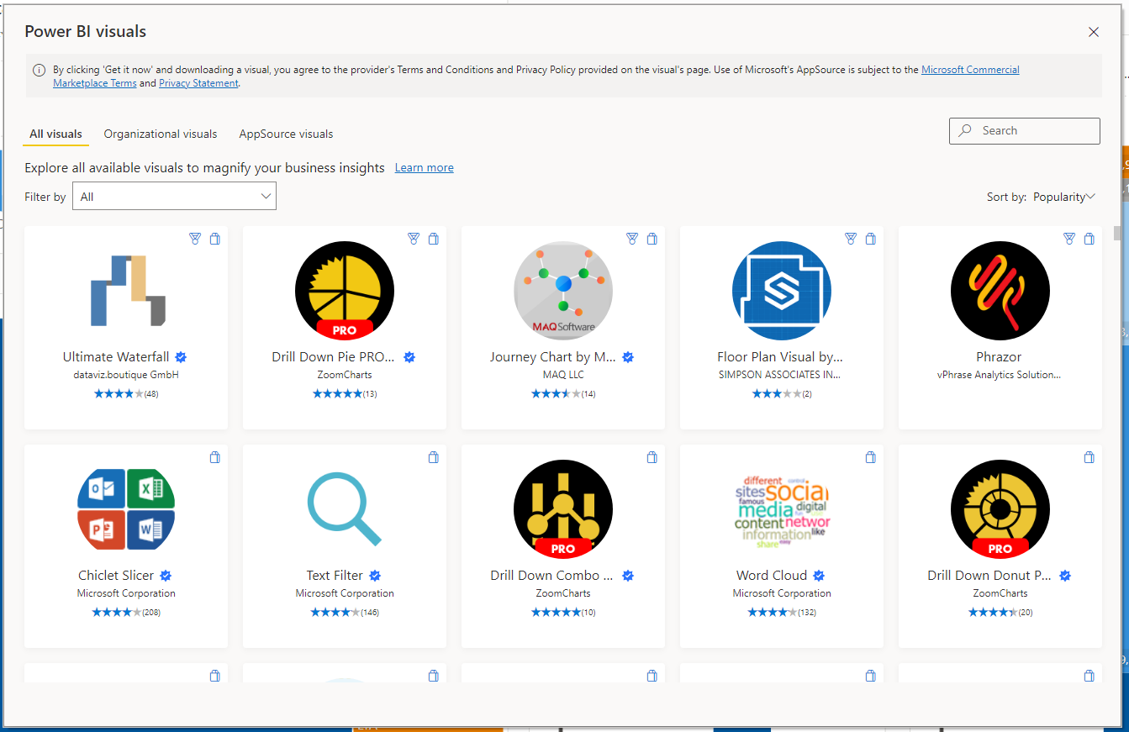This screenshot has height=732, width=1129.
Task: Click the 'Journey Chart by M...' title text
Action: coord(553,357)
